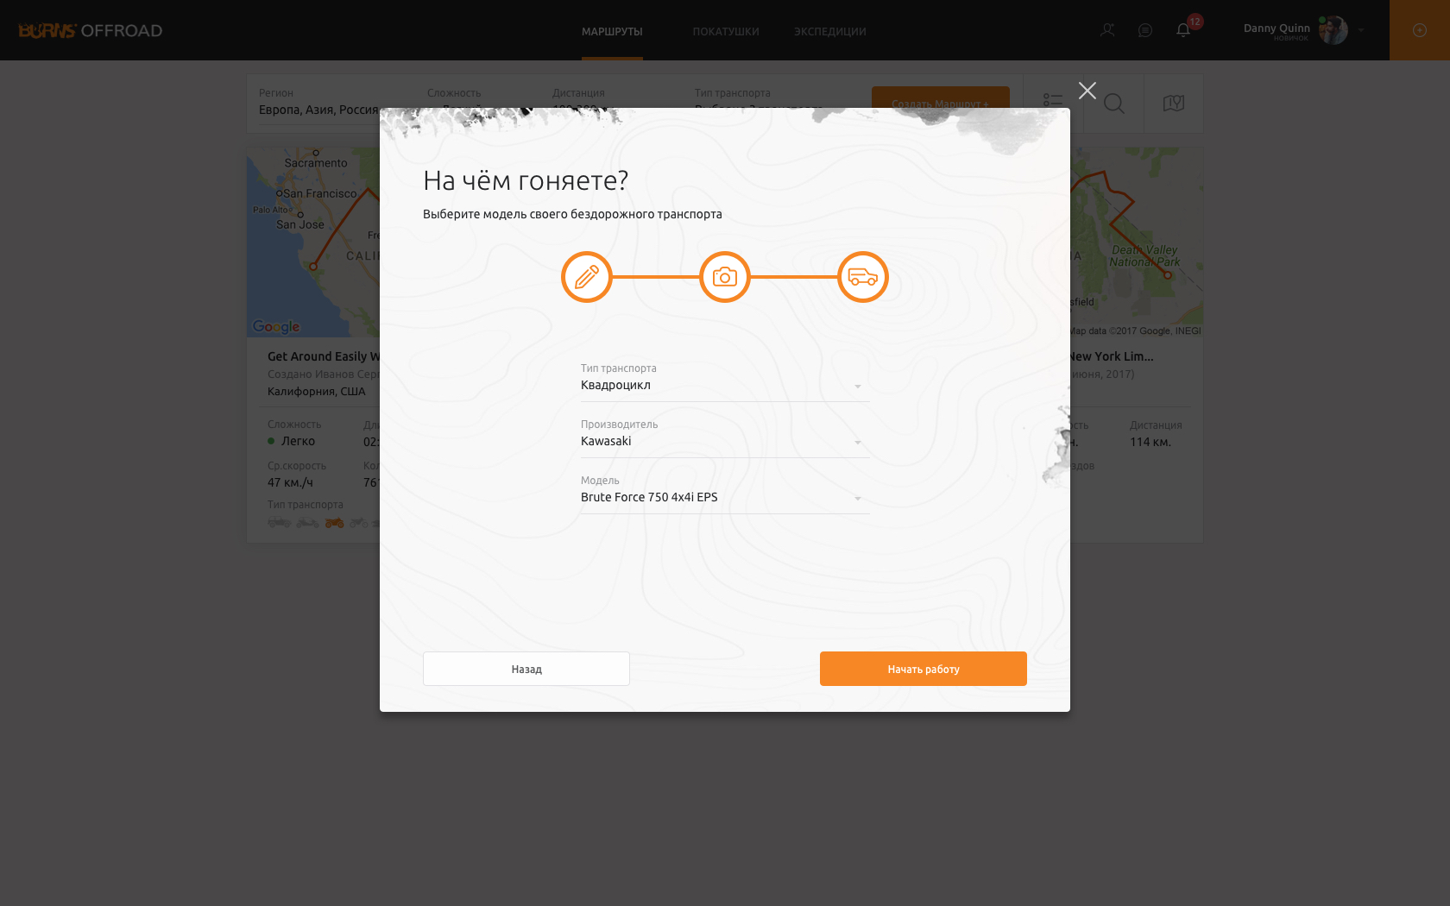This screenshot has height=906, width=1450.
Task: Click the Калифорния, США location text
Action: [x=317, y=392]
